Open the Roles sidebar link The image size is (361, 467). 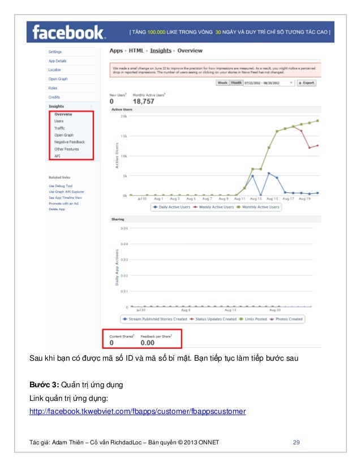coord(53,88)
